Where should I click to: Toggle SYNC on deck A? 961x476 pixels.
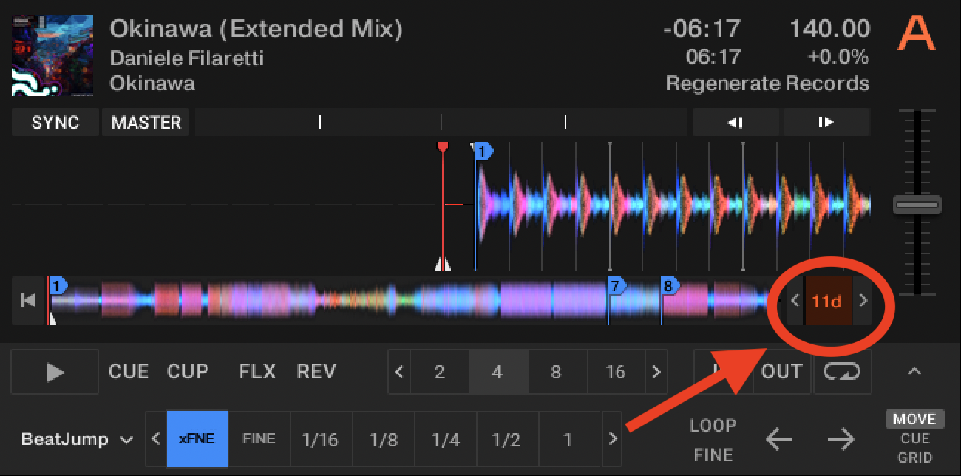click(x=55, y=123)
